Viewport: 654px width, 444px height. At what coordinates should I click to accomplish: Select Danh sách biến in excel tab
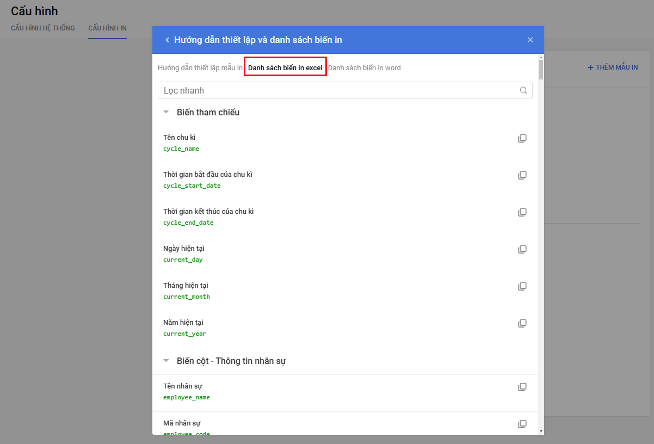point(285,67)
